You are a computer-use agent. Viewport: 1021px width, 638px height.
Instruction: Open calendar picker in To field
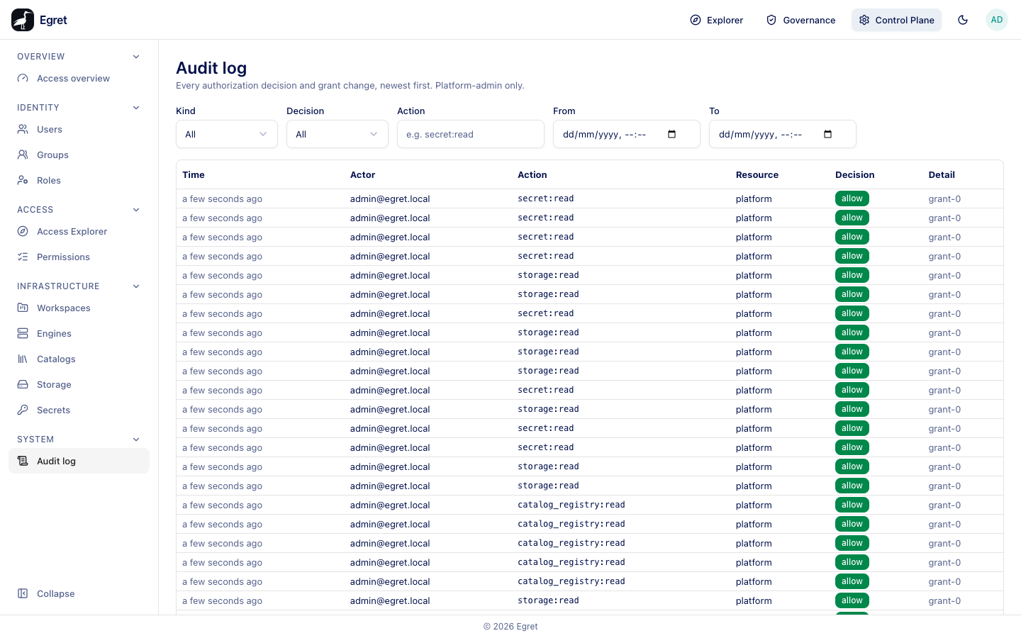tap(828, 134)
